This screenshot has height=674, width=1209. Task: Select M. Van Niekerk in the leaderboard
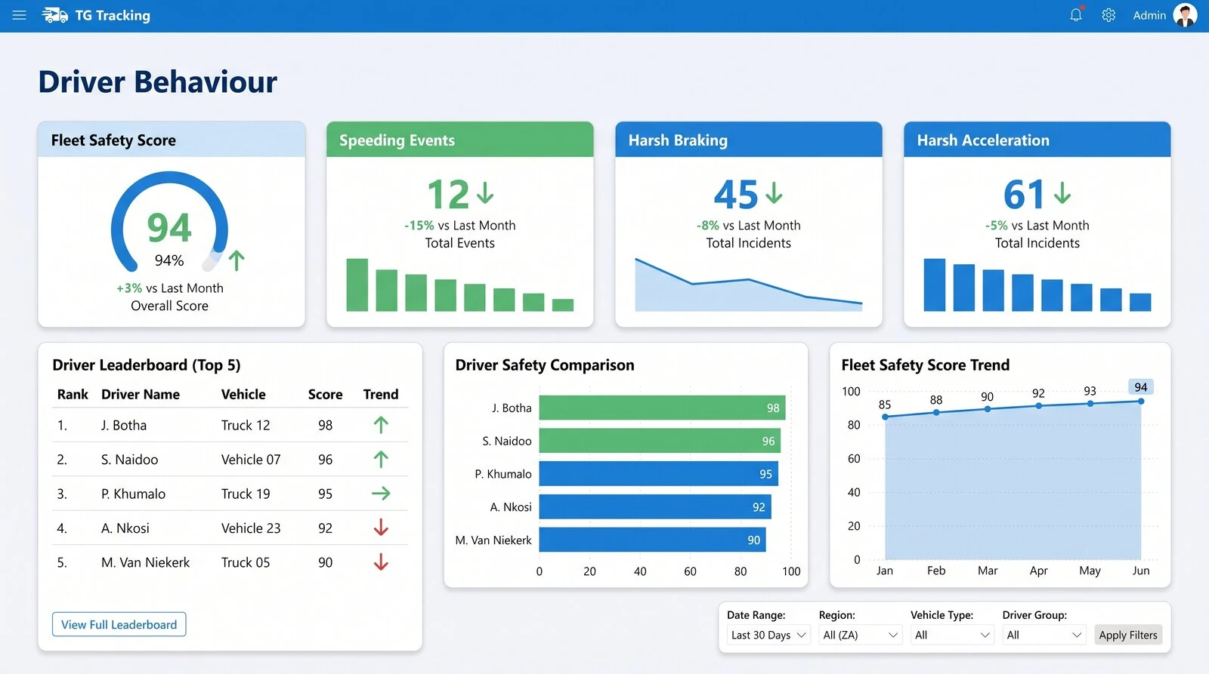(146, 562)
